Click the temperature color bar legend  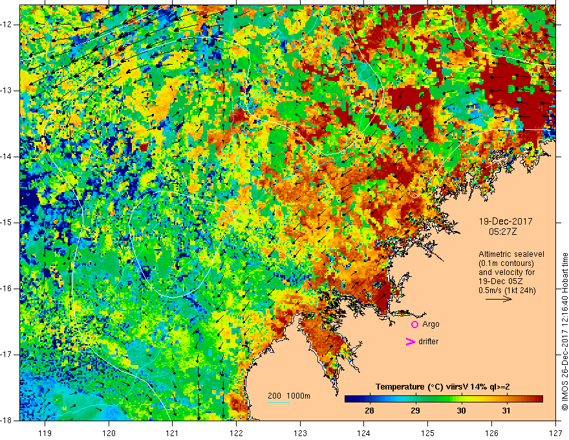444,399
